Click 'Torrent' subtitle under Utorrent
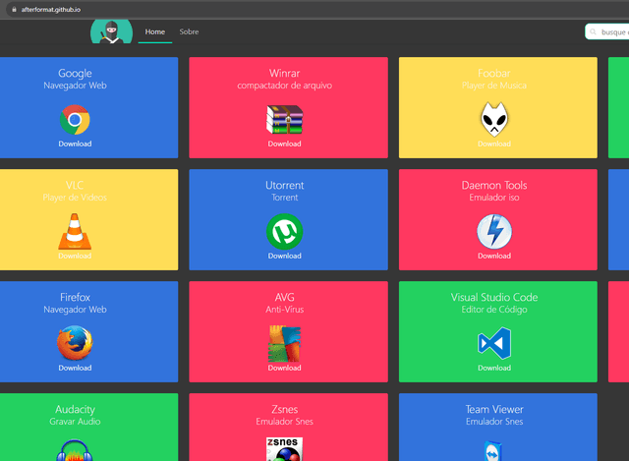 click(284, 197)
